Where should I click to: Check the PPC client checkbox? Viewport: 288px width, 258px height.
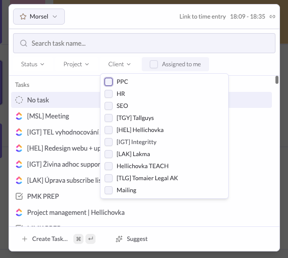(109, 82)
